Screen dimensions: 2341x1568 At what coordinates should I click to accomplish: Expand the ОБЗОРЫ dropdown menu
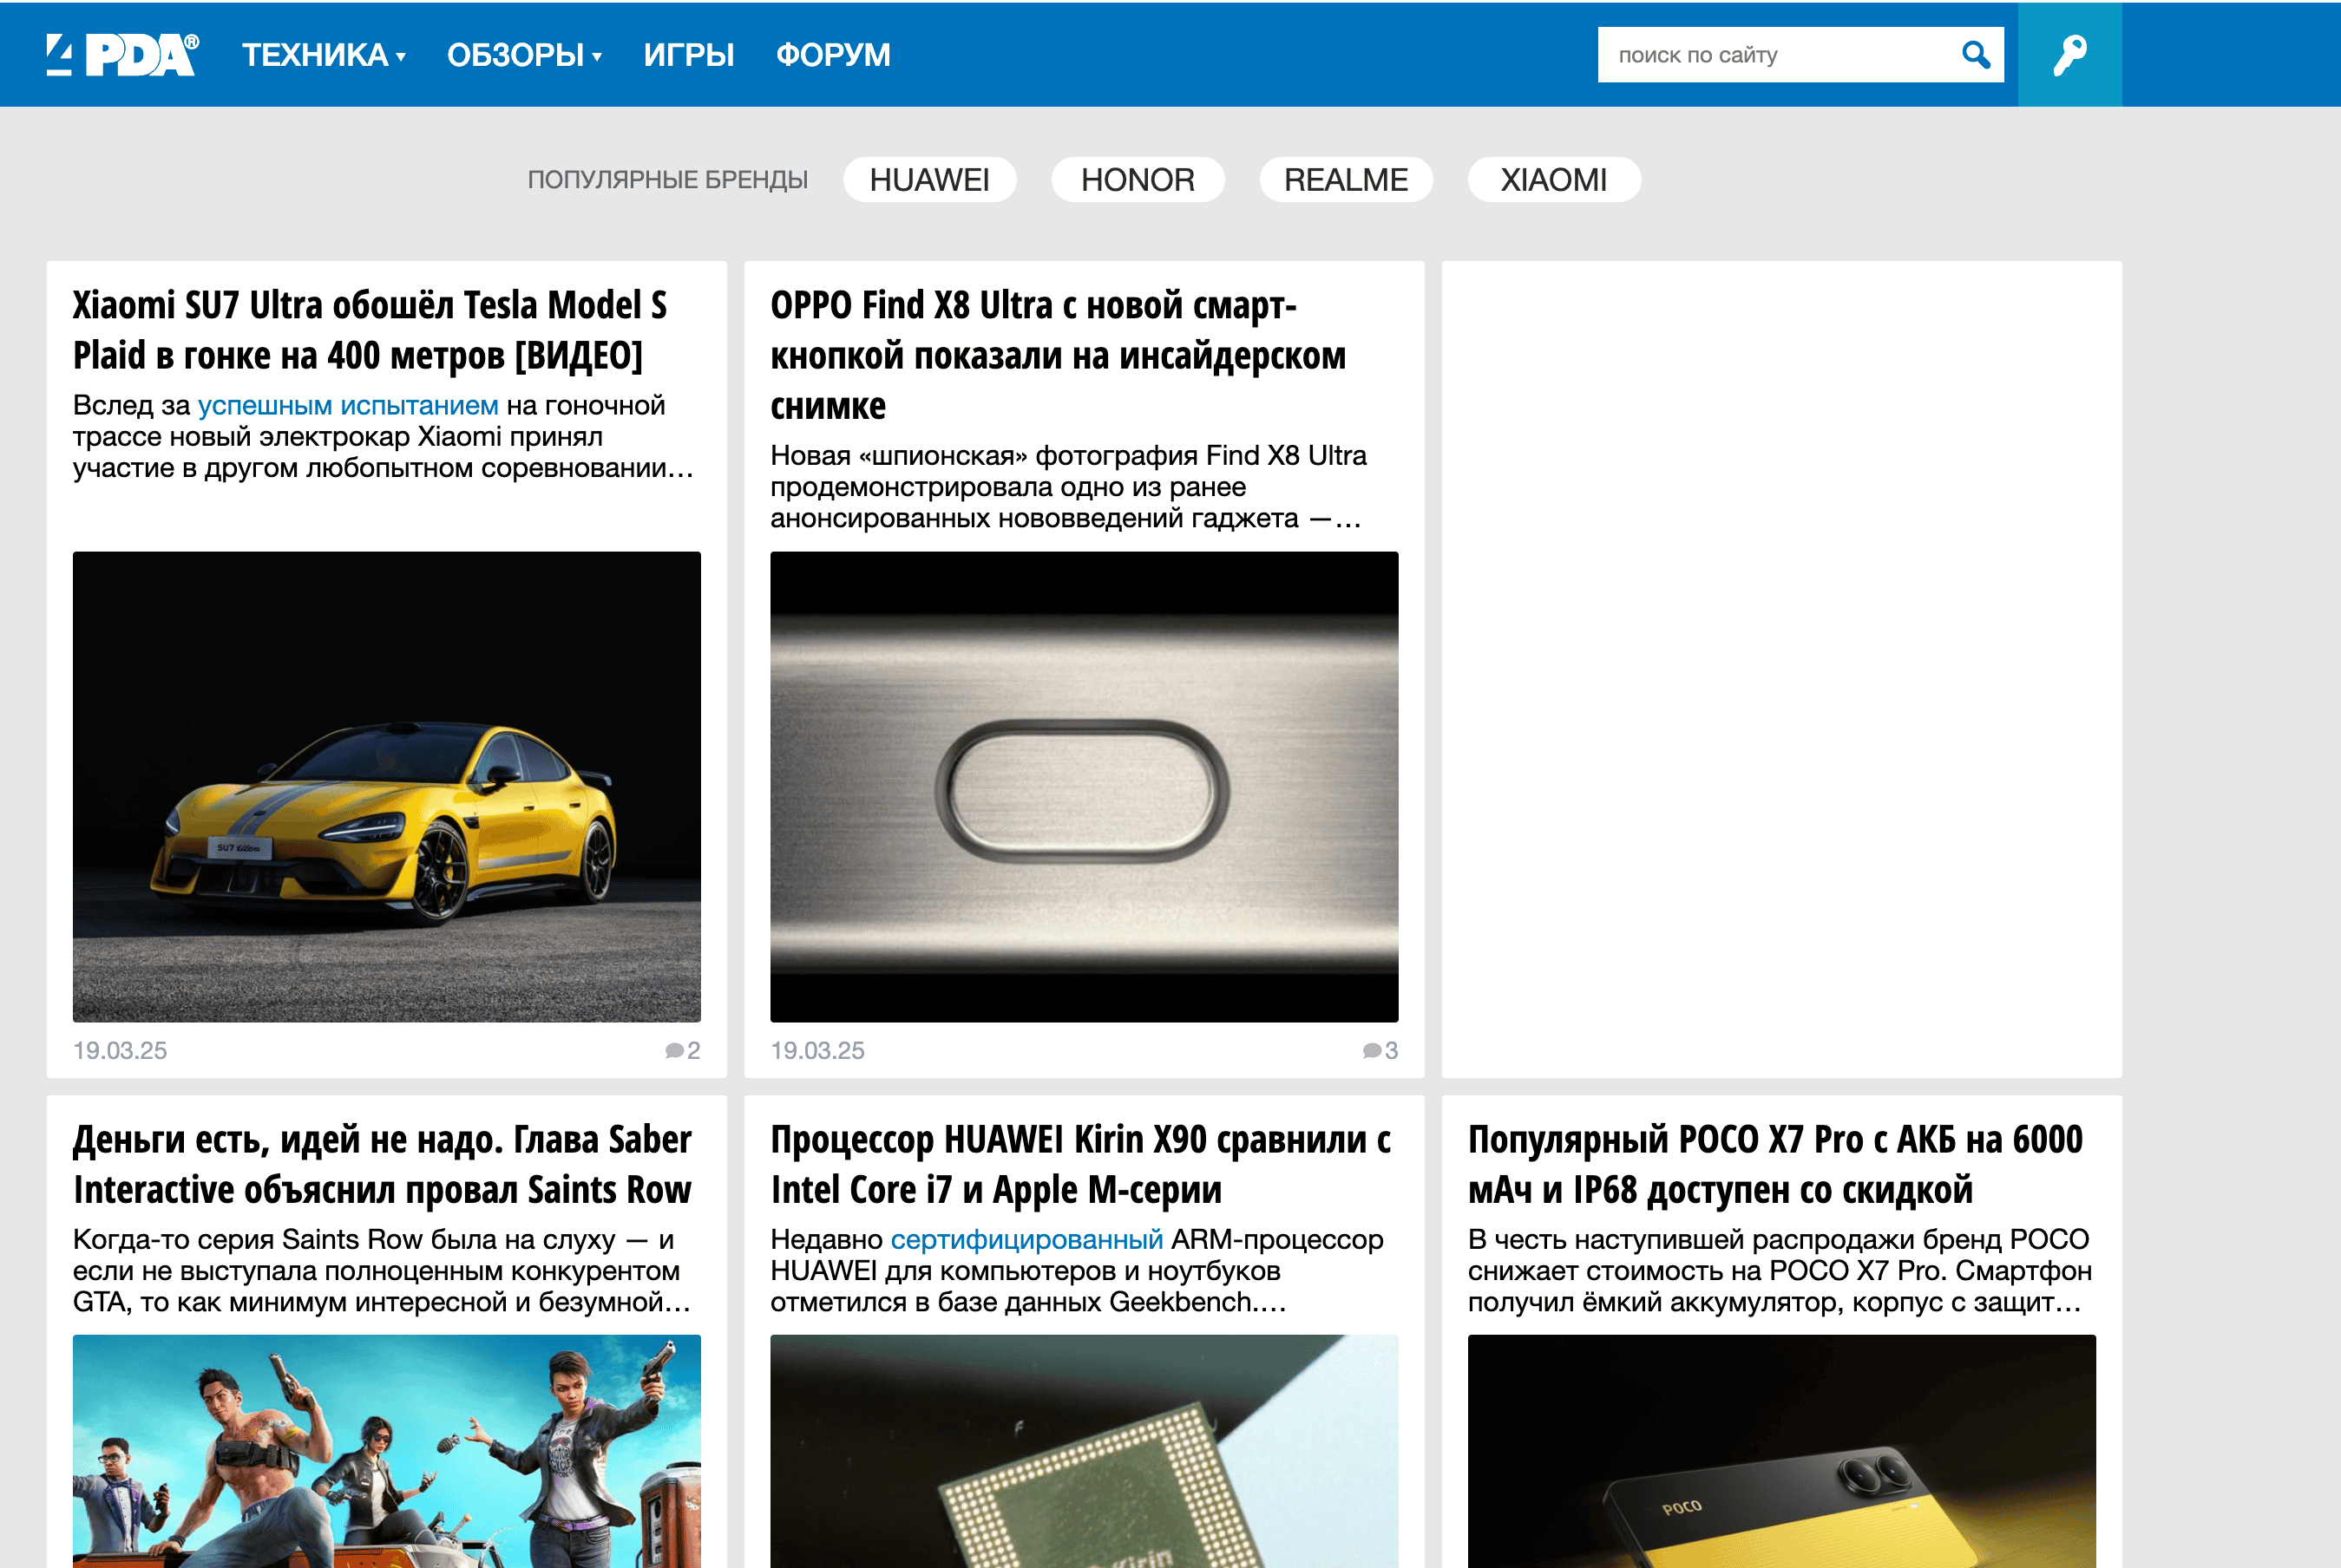tap(523, 55)
